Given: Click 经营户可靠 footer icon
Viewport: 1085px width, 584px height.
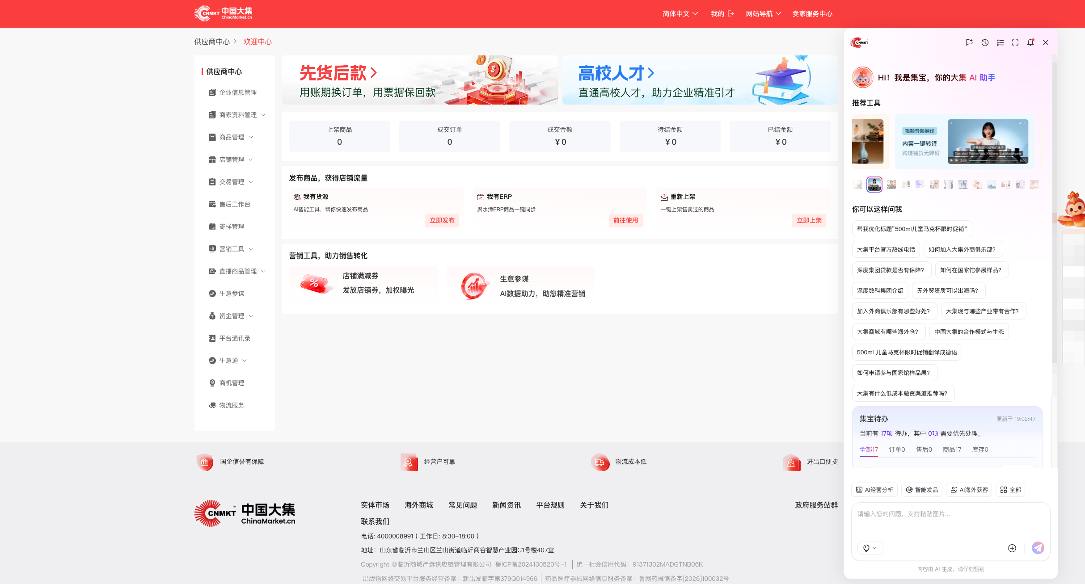Looking at the screenshot, I should [409, 462].
